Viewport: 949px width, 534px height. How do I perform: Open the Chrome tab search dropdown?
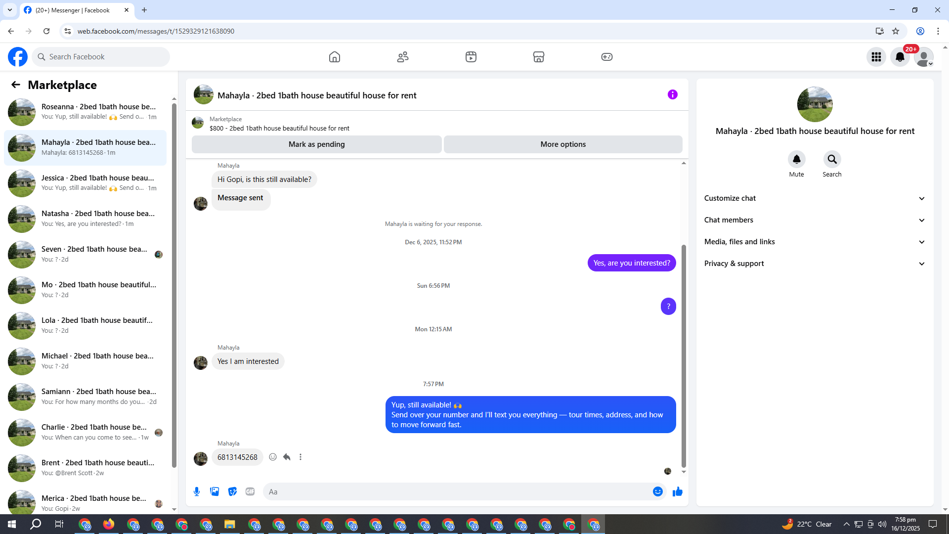pos(10,10)
